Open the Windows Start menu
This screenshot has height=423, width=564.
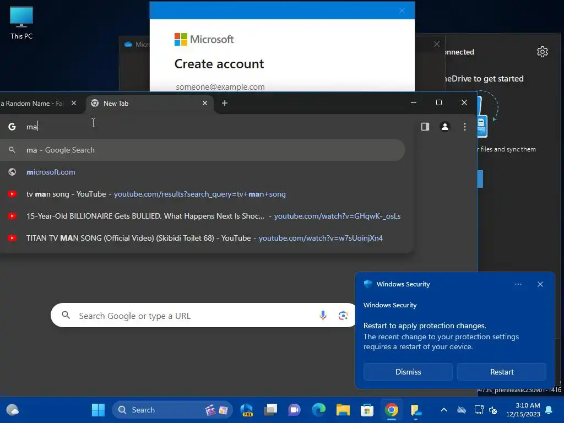tap(98, 410)
